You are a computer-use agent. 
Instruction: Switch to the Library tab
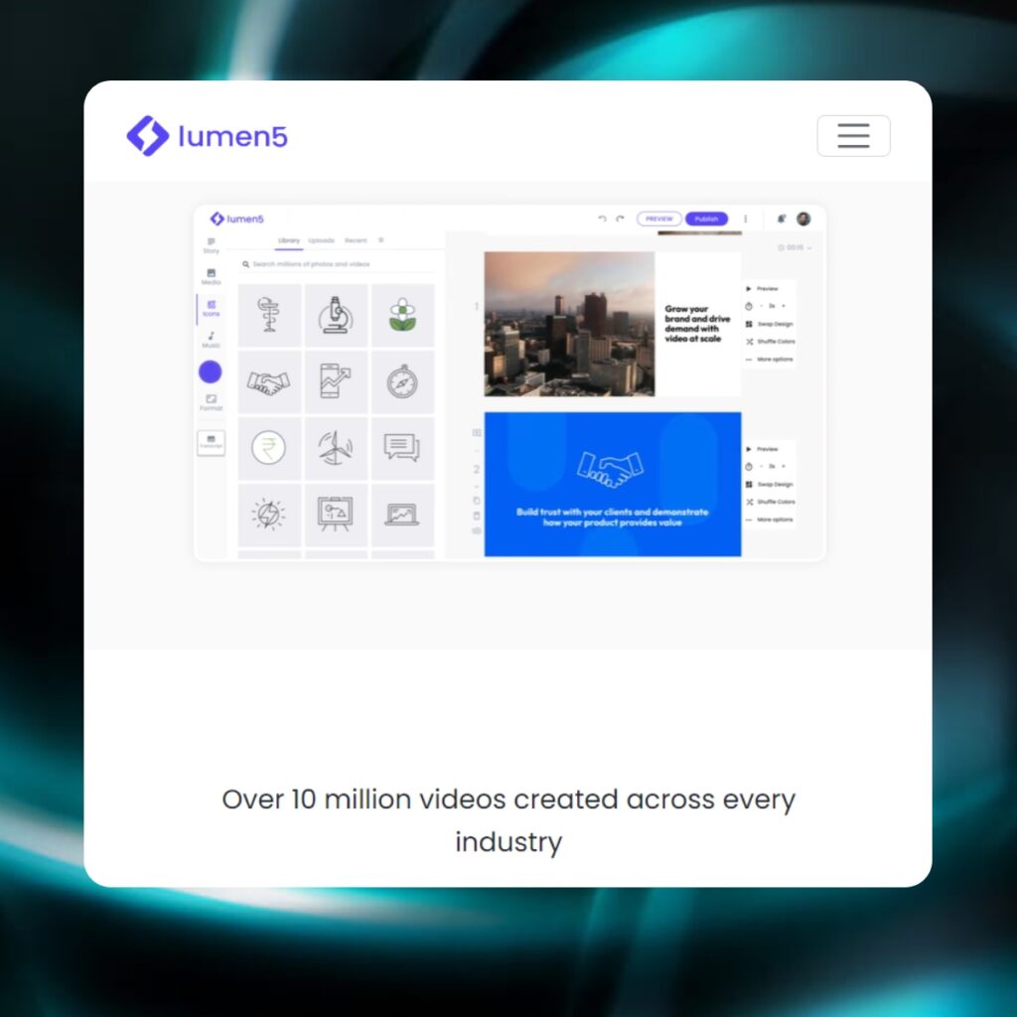pyautogui.click(x=289, y=240)
